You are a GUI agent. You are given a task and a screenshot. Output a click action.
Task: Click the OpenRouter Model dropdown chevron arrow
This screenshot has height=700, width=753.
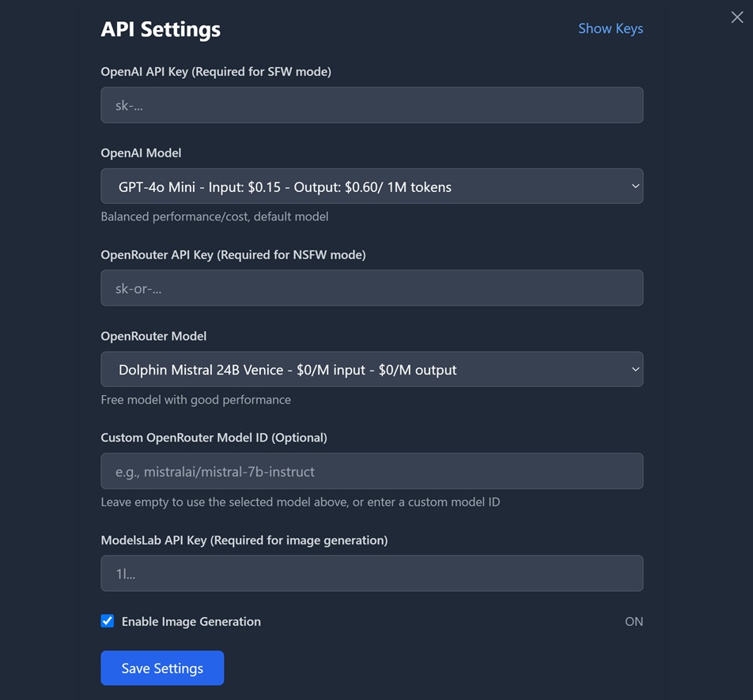tap(634, 370)
